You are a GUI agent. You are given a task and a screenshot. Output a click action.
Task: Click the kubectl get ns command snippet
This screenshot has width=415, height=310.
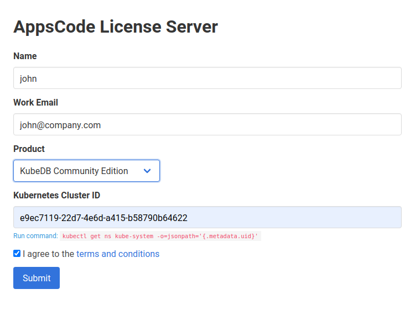tap(160, 236)
